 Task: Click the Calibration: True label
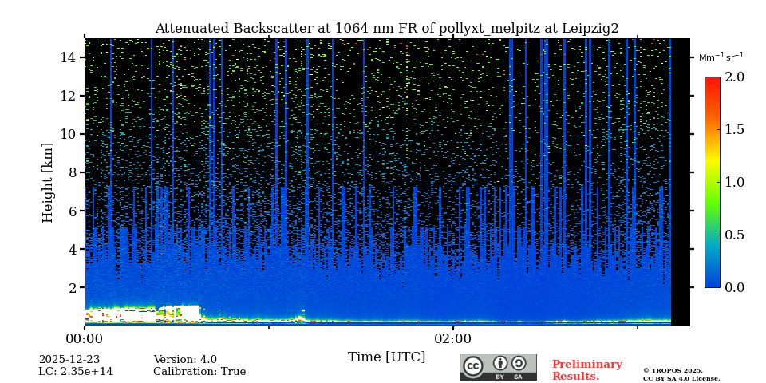point(199,372)
